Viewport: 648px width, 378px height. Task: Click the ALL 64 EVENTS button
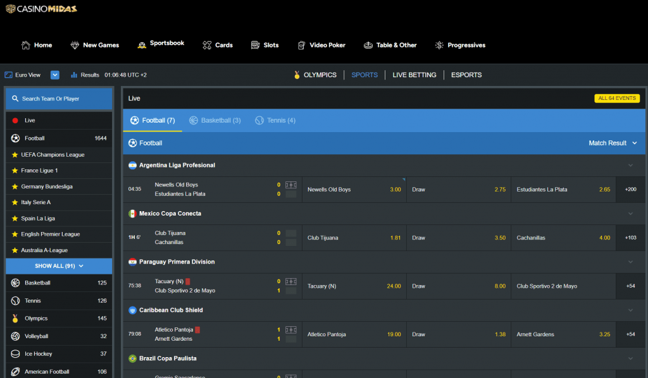617,98
